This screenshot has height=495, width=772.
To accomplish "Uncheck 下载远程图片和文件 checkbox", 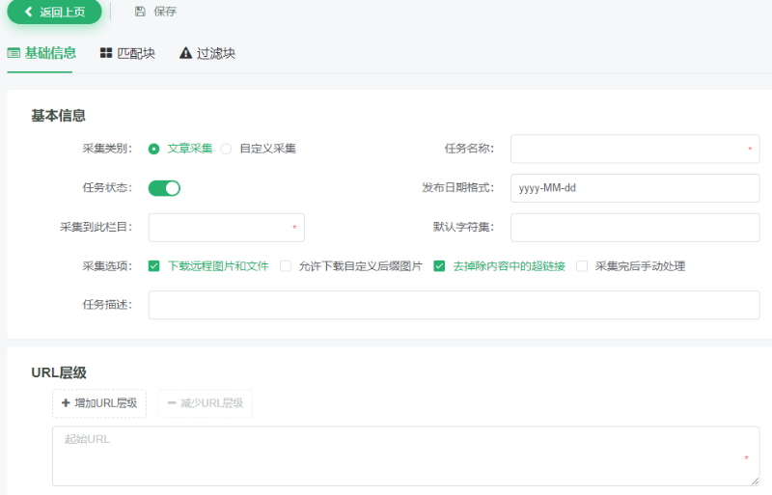I will click(153, 266).
